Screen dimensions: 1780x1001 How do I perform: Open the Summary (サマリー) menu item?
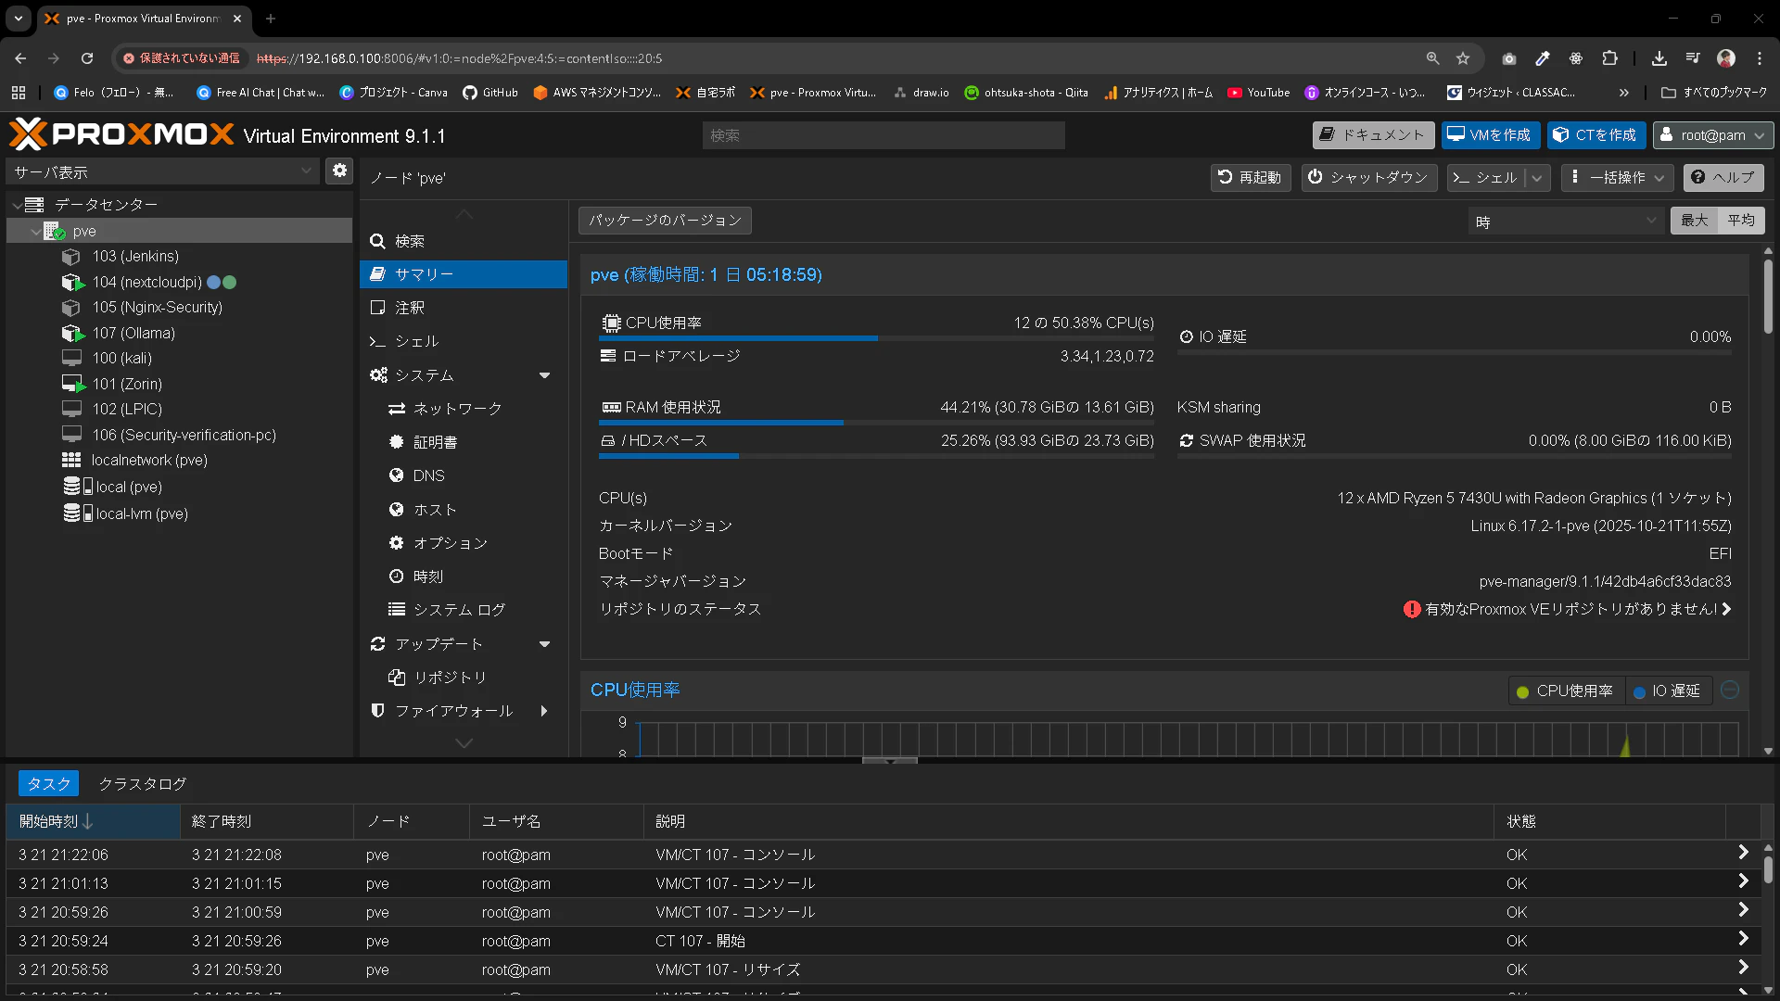(x=424, y=274)
